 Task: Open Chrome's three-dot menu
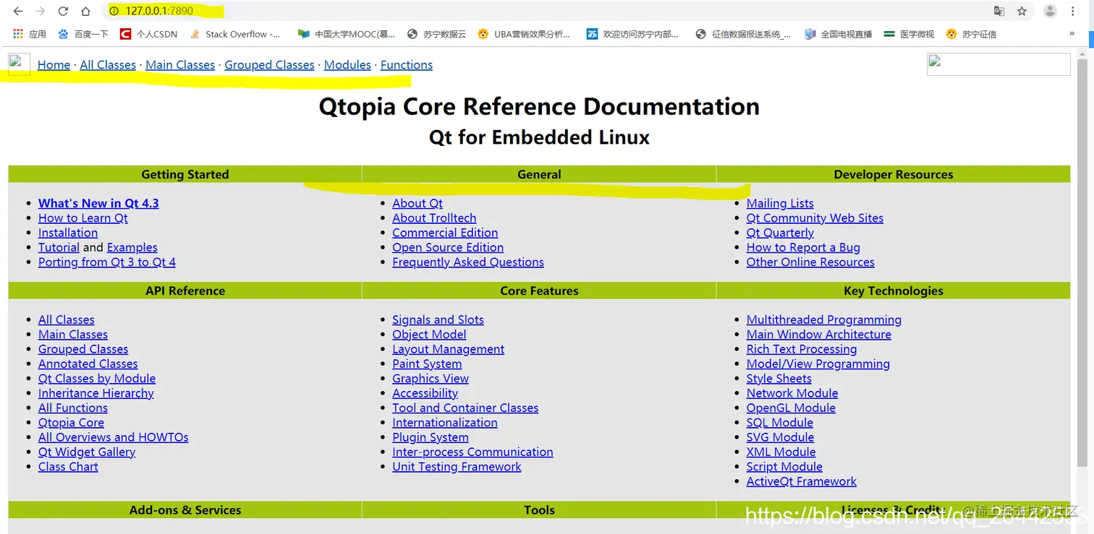[x=1073, y=11]
